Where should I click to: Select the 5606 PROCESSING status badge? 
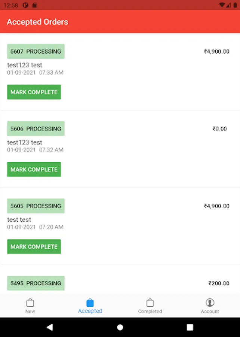36,128
